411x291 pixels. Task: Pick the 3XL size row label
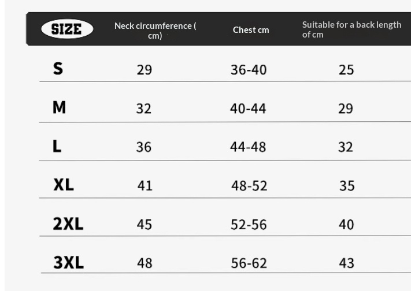68,263
